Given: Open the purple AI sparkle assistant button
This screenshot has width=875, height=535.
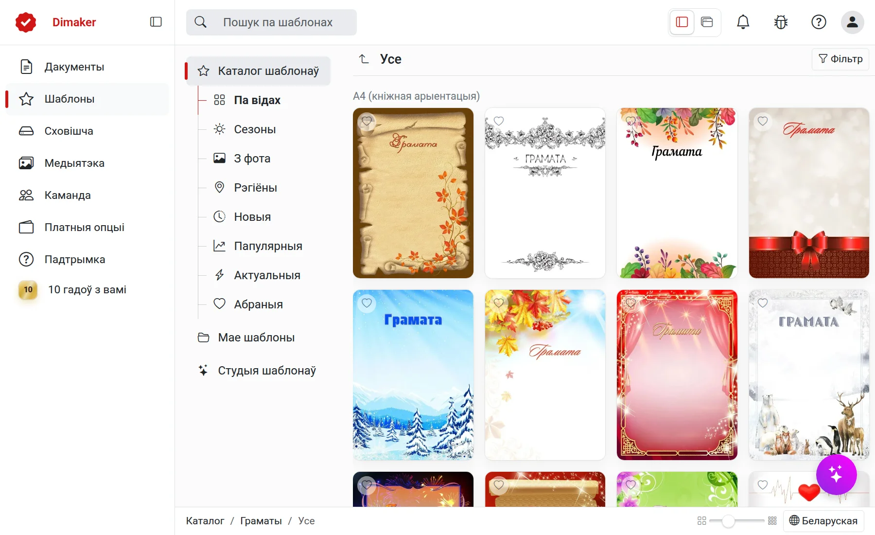Looking at the screenshot, I should pos(836,475).
